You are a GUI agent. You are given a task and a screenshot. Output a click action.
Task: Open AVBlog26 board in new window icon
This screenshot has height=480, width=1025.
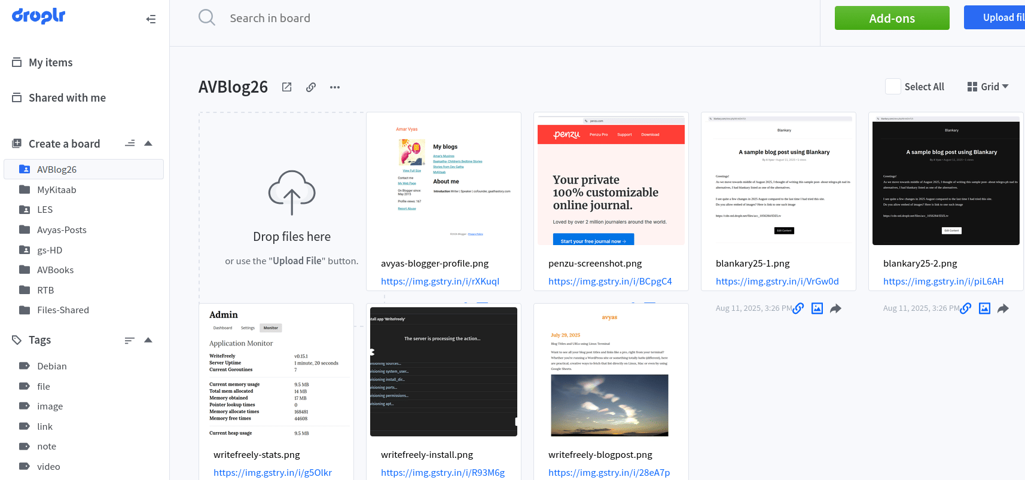click(287, 87)
